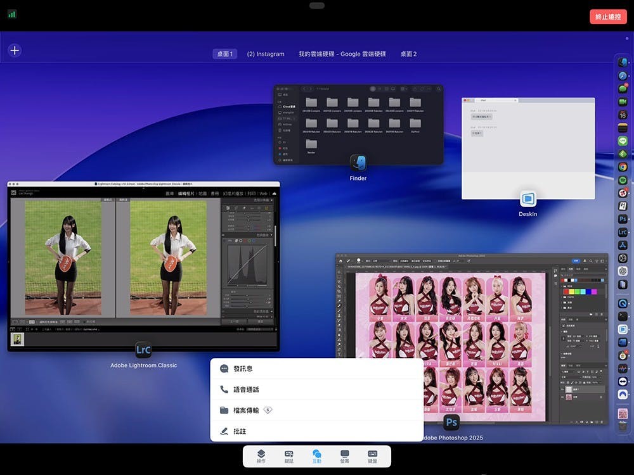Open Spotify from the Dock

[623, 180]
